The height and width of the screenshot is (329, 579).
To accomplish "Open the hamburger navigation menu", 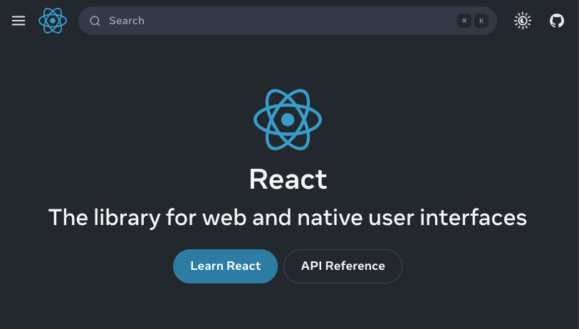I will (19, 21).
